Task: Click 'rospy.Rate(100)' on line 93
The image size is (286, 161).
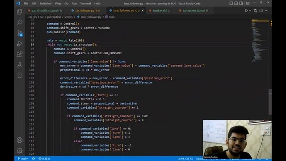Action: tap(71, 40)
